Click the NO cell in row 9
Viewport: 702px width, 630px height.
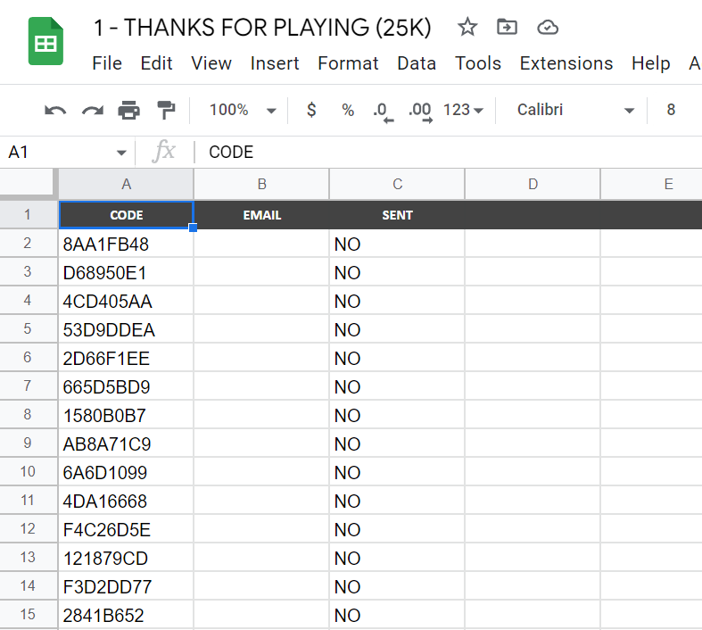[398, 443]
